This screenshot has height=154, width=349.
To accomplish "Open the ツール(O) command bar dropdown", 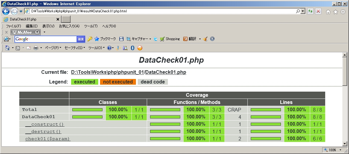I will 96,48.
